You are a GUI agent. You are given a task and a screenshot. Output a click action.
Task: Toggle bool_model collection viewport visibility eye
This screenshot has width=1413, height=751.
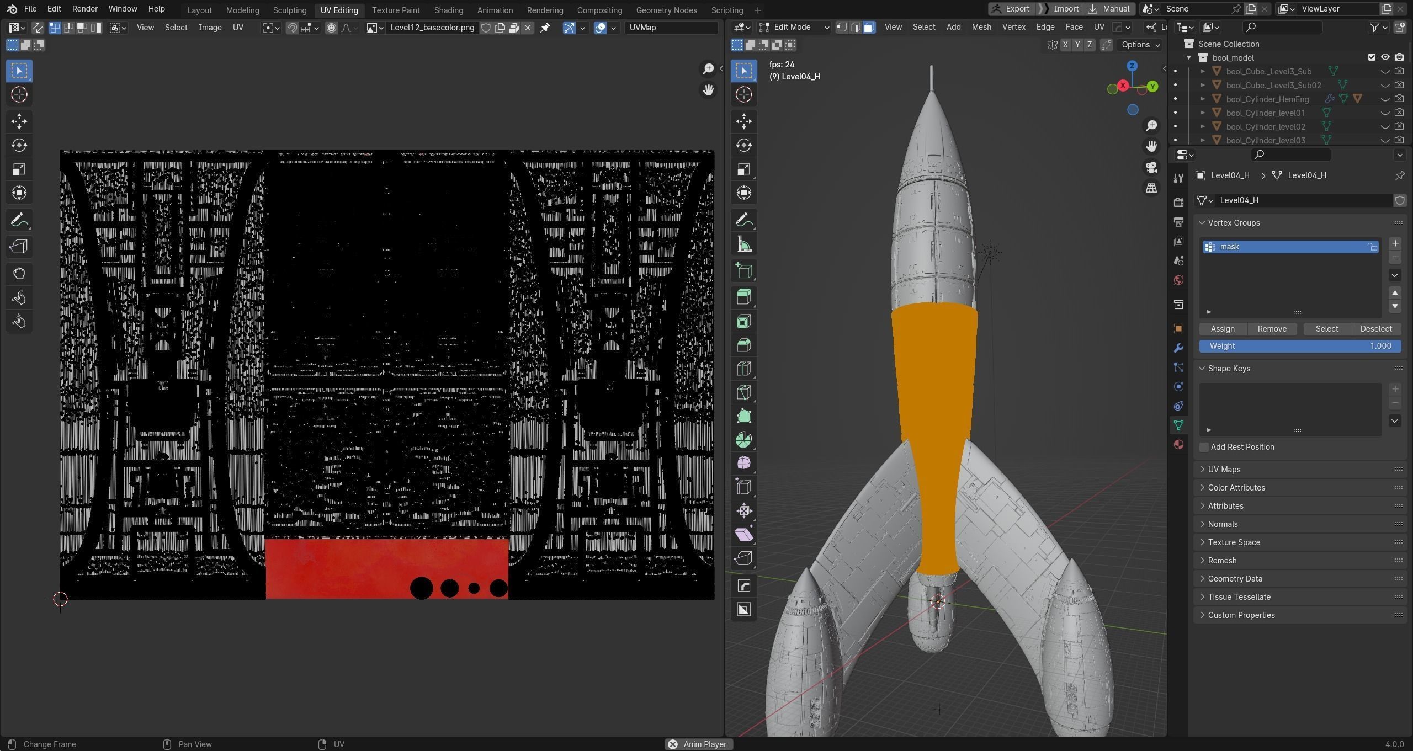click(1385, 57)
